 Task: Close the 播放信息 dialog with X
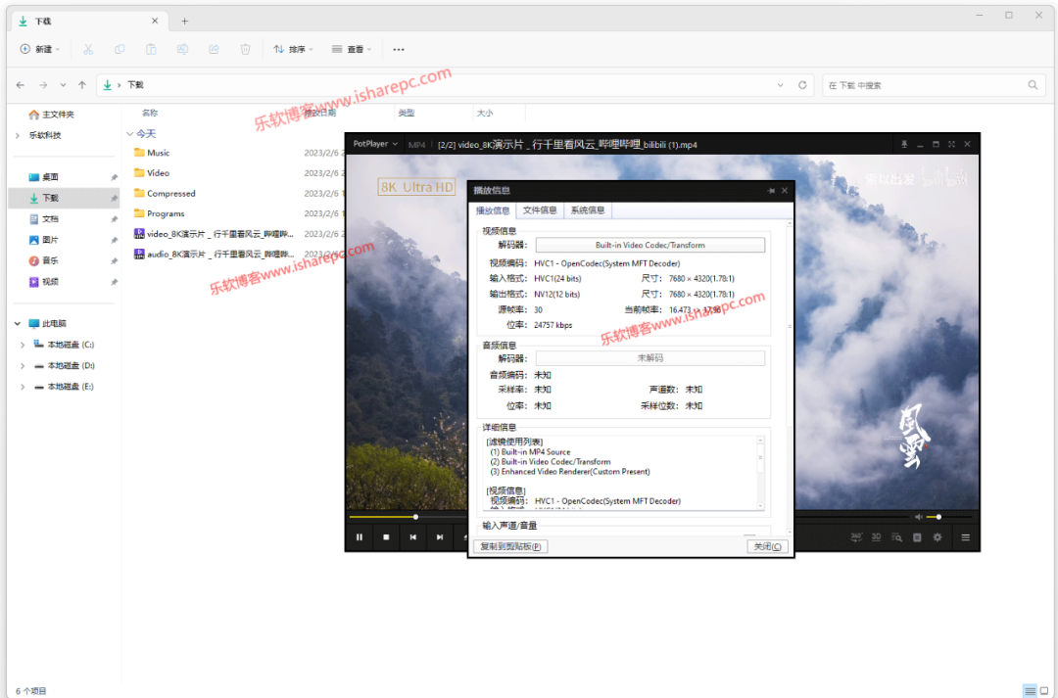(x=785, y=191)
